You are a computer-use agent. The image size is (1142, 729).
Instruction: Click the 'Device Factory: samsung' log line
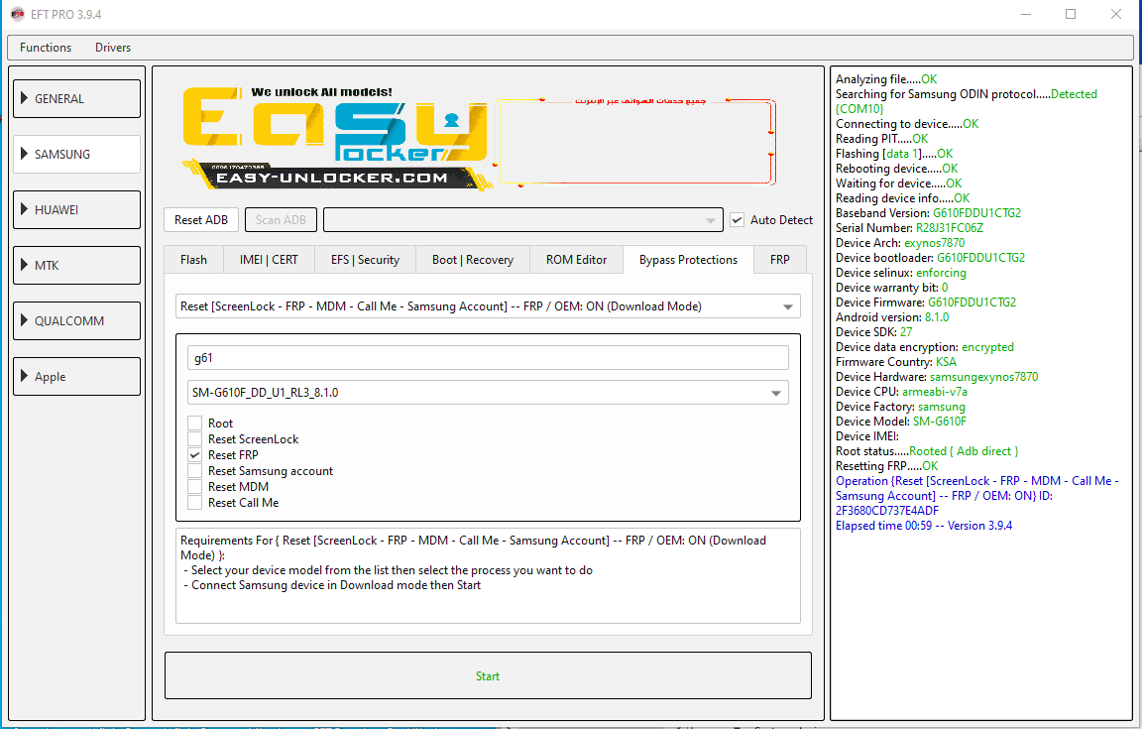point(900,407)
